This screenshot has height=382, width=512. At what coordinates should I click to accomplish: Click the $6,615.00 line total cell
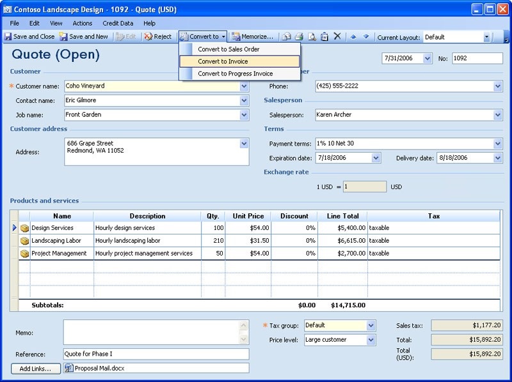(x=342, y=241)
